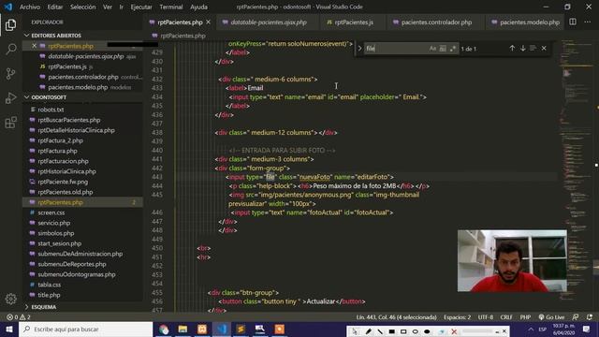The height and width of the screenshot is (337, 599).
Task: Click the feedback icon in status bar
Action: (576, 317)
